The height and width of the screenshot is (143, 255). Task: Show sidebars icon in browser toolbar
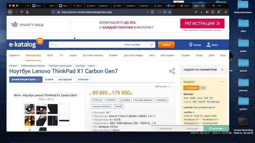213,12
